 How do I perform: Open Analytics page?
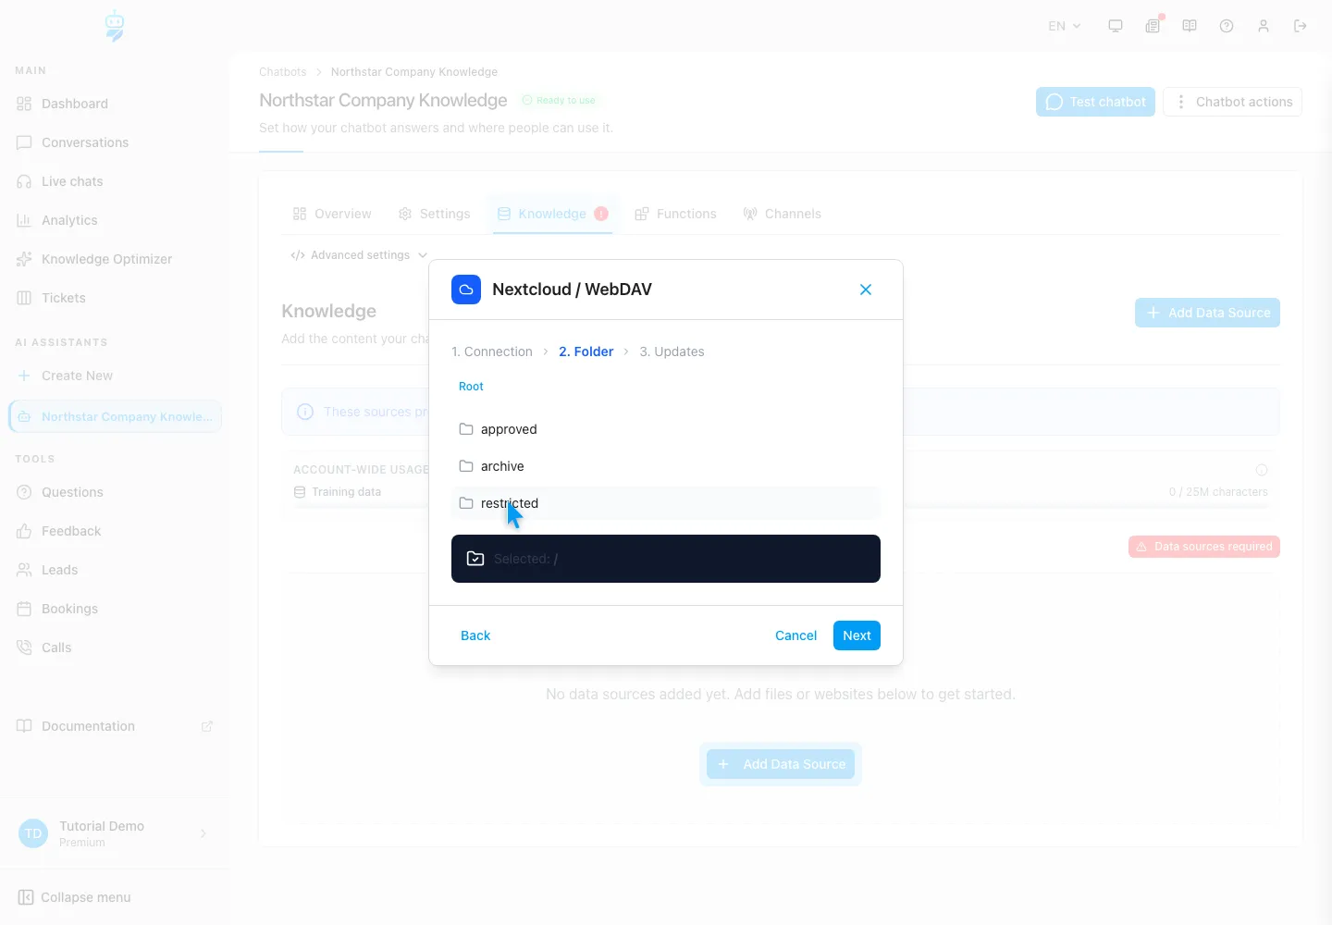coord(115,220)
